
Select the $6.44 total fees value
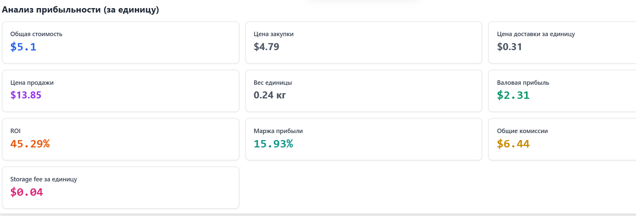pyautogui.click(x=513, y=144)
